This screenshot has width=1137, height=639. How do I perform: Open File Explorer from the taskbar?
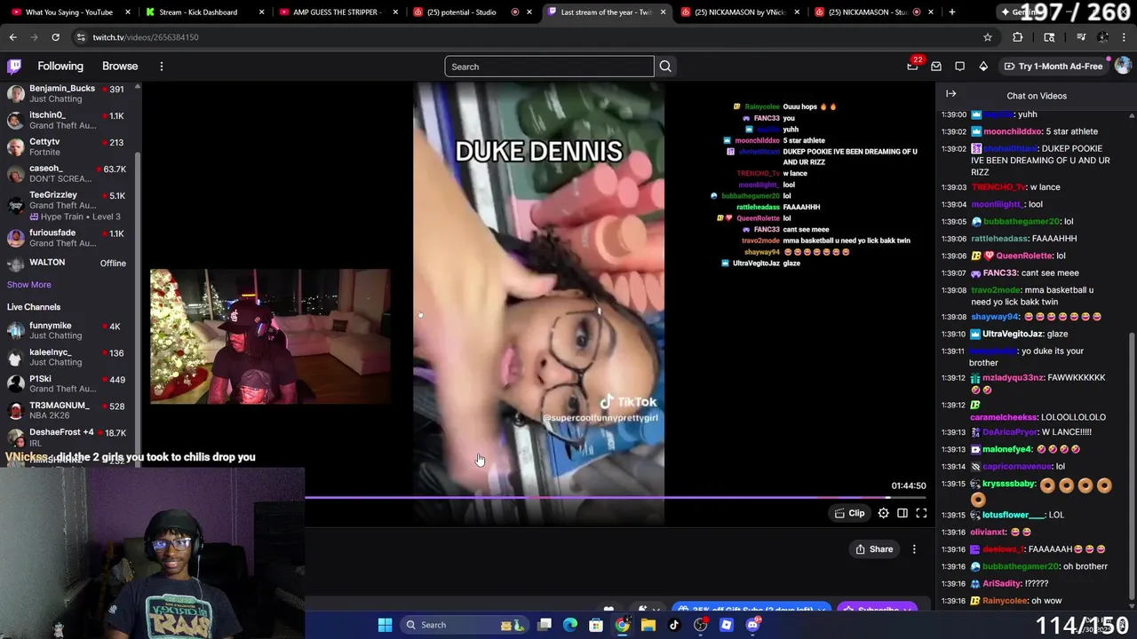coord(648,625)
